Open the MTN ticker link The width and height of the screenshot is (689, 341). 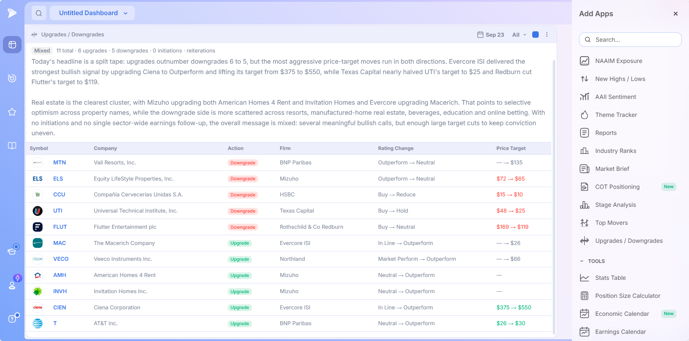click(x=59, y=163)
